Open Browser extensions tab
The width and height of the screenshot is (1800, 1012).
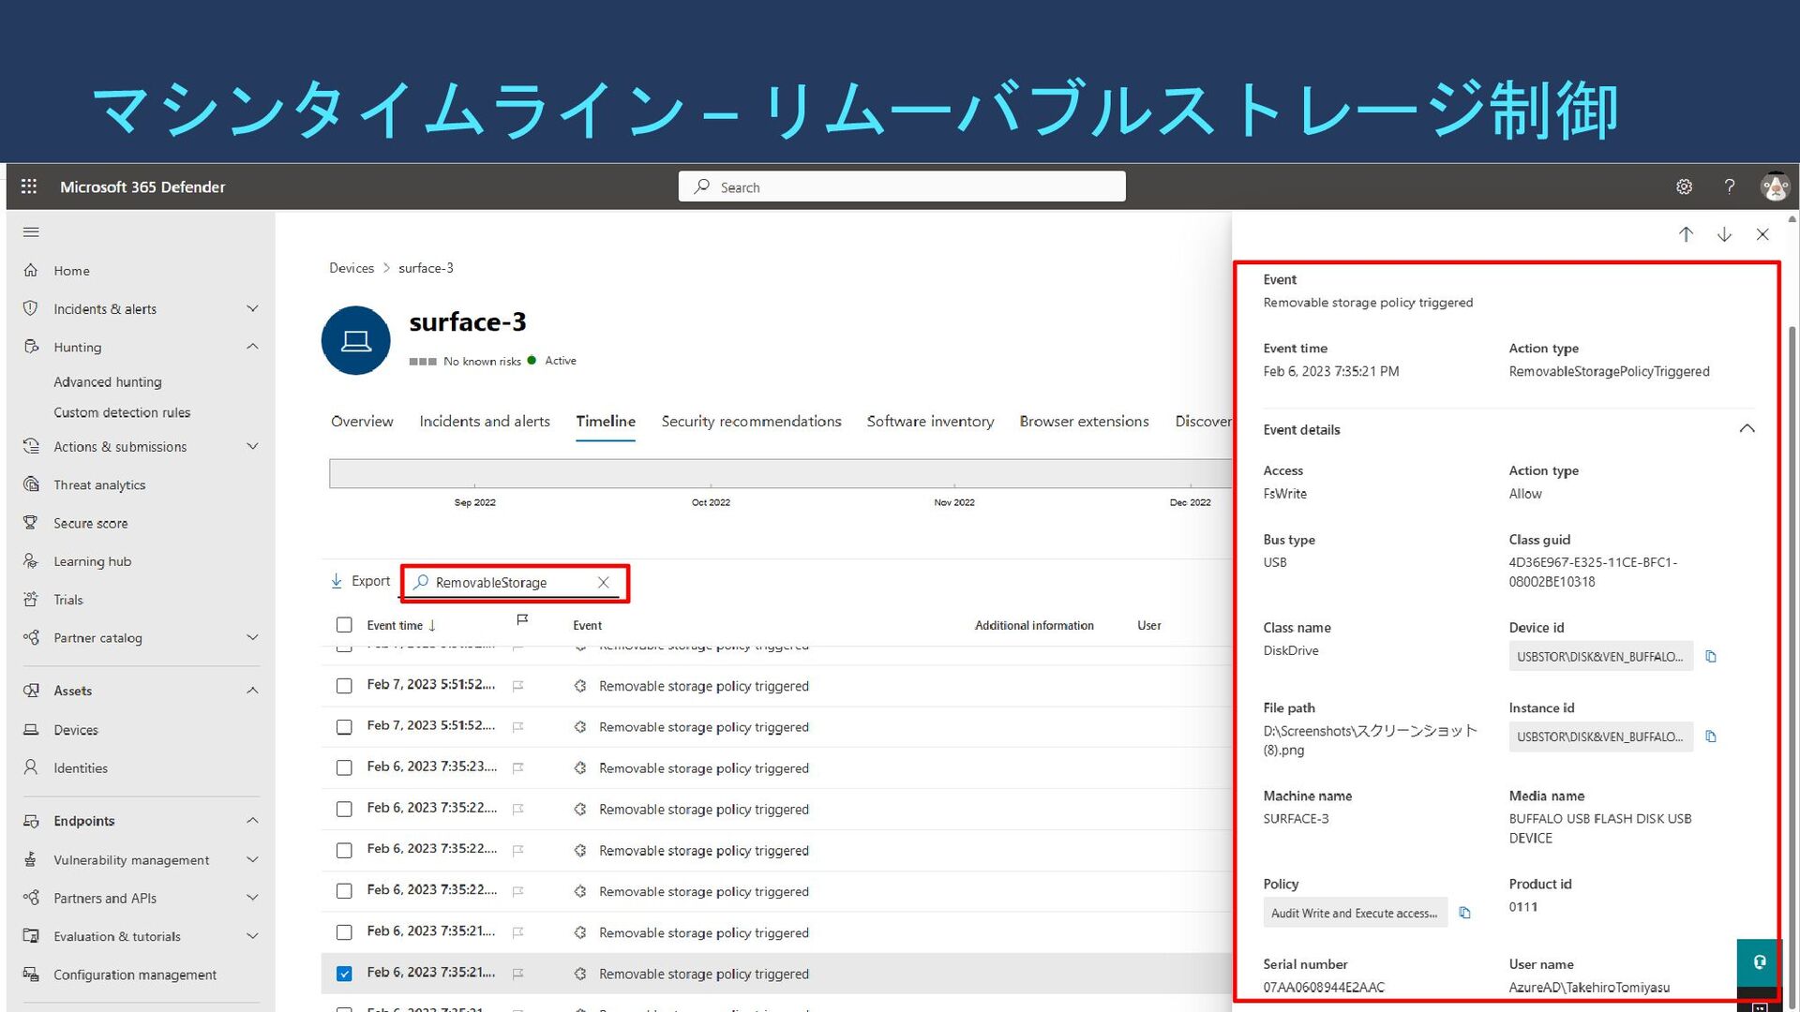(x=1084, y=422)
